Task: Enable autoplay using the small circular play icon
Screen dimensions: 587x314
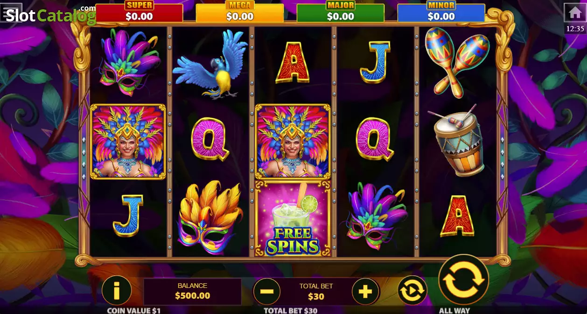Action: 412,291
